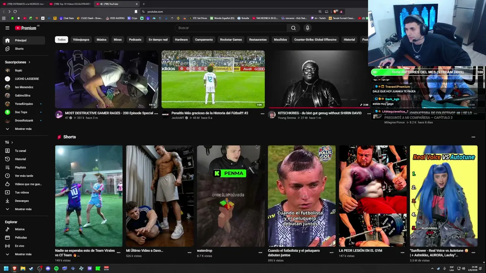This screenshot has height=273, width=486.
Task: Select the Mixes filter chip
Action: click(x=118, y=39)
